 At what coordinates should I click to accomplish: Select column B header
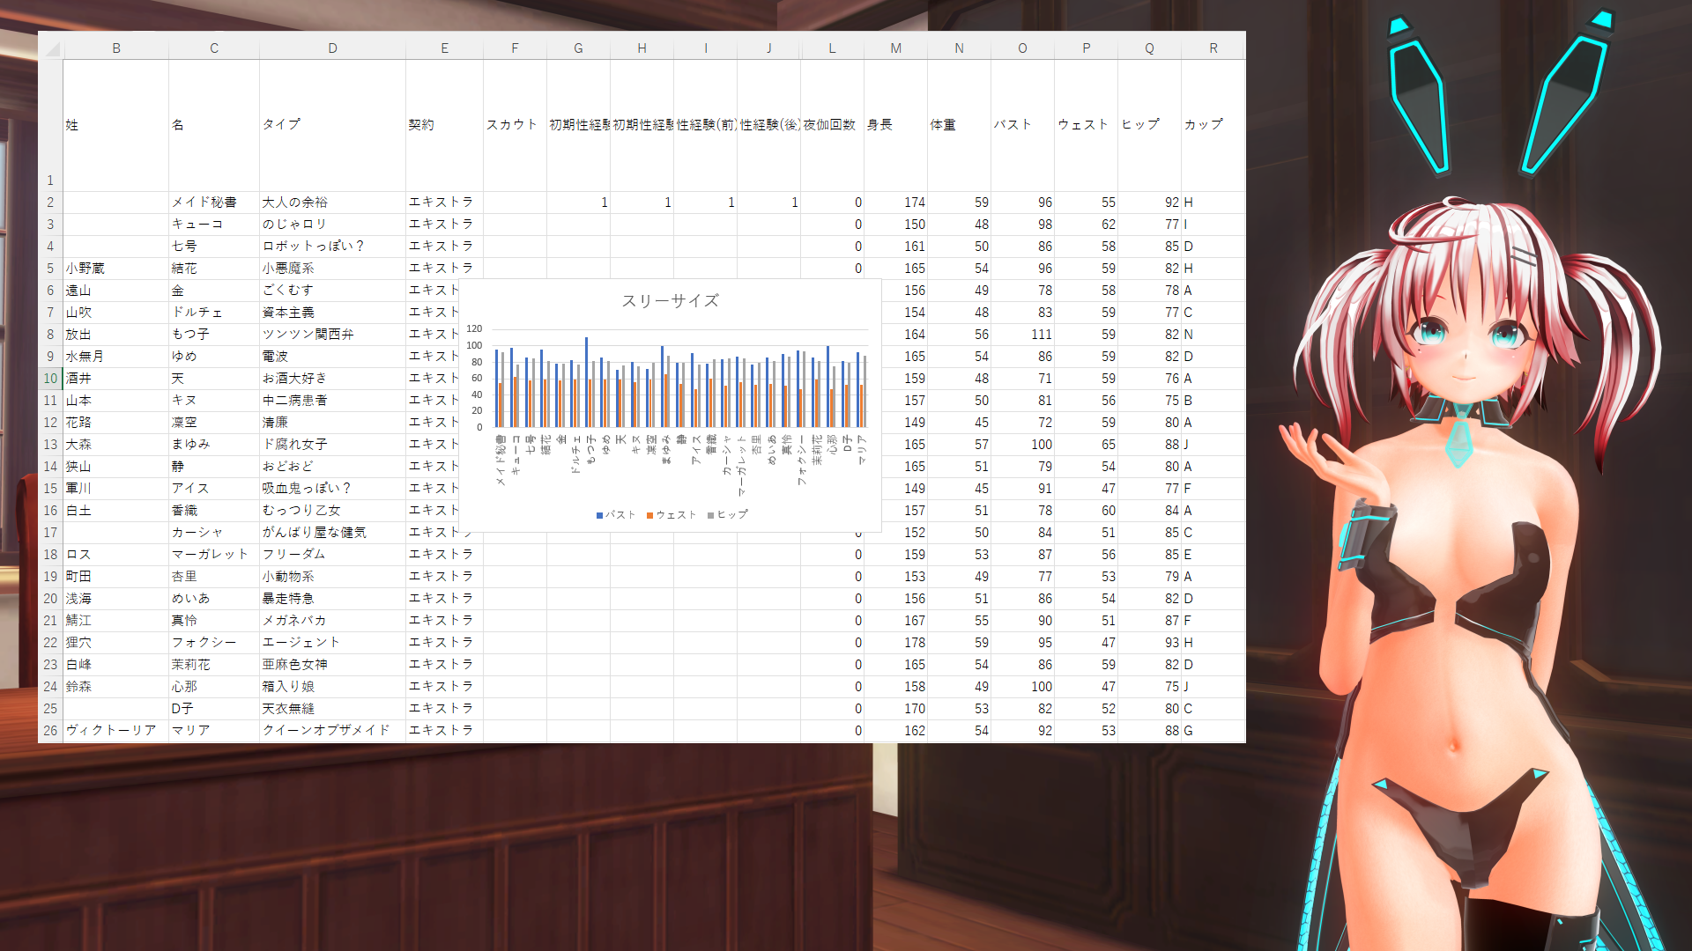pos(115,48)
